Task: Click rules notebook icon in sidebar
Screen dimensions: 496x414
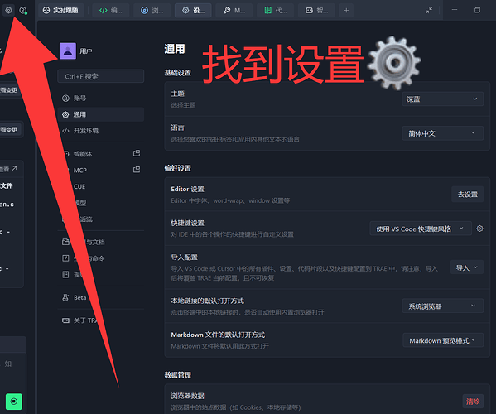Action: click(x=65, y=275)
